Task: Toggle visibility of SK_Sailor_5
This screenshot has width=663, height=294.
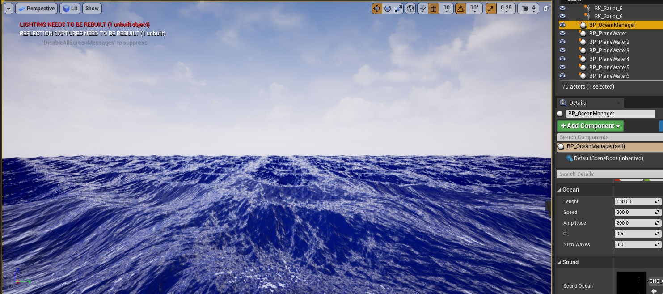Action: 562,8
